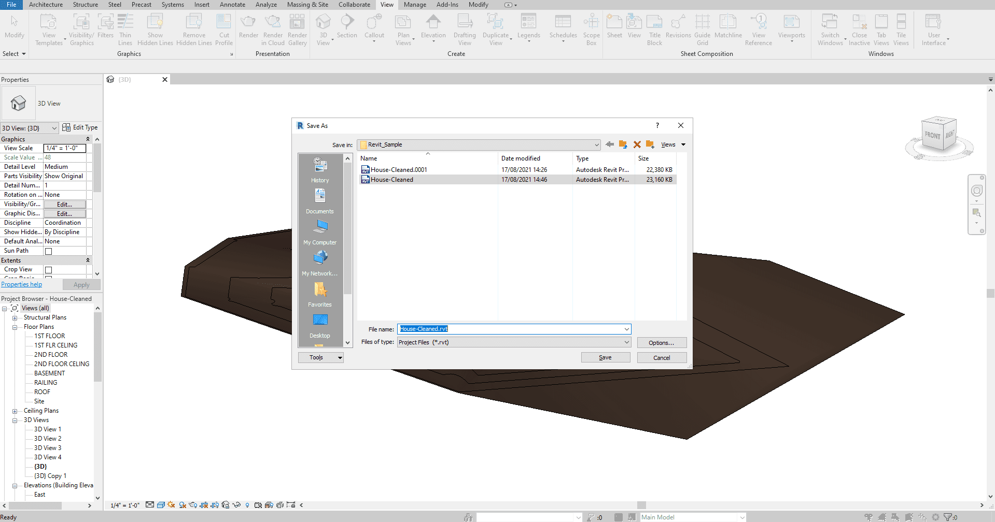Toggle the Crop View checkbox
The height and width of the screenshot is (522, 995).
[49, 270]
